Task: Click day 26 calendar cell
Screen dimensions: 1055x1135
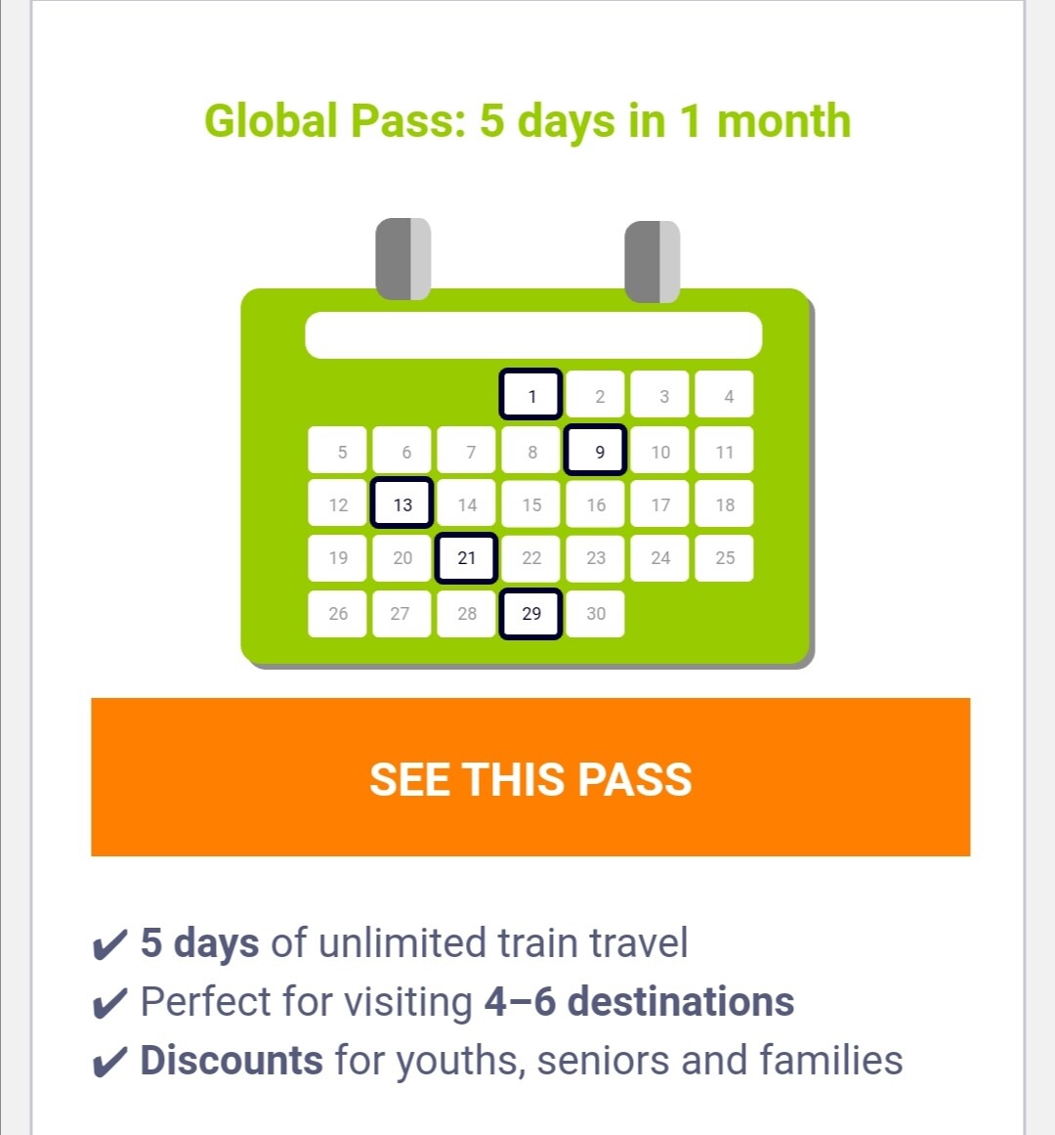Action: pos(338,613)
